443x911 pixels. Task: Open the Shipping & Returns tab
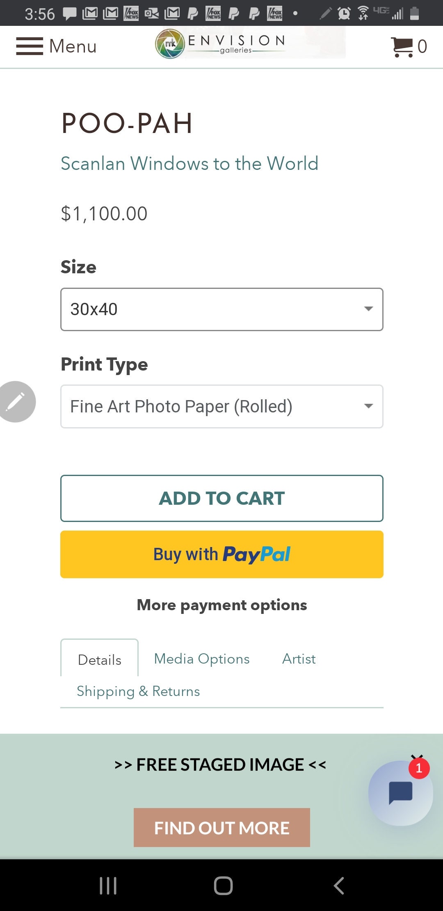138,691
